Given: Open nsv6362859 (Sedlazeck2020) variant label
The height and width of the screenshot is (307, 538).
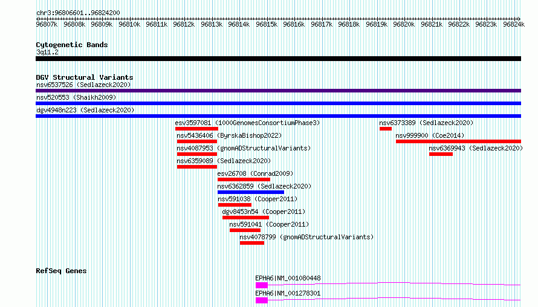Looking at the screenshot, I should tap(264, 186).
